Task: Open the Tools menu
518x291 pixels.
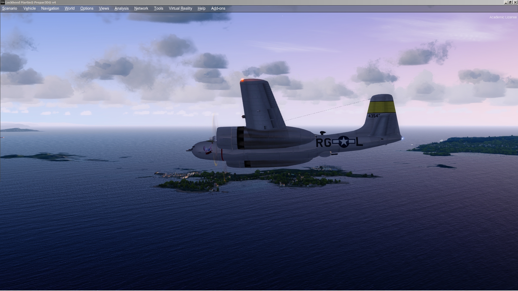Action: pyautogui.click(x=158, y=8)
